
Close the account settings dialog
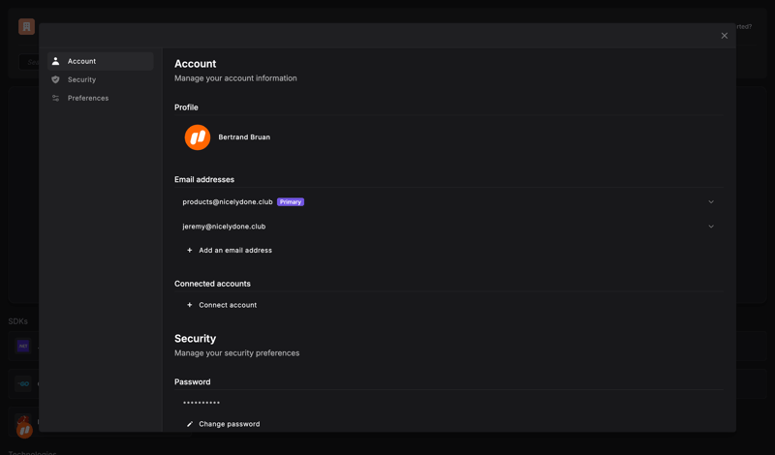(724, 36)
